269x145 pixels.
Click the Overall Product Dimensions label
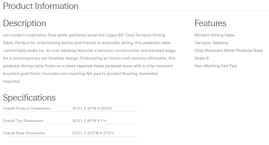point(27,108)
